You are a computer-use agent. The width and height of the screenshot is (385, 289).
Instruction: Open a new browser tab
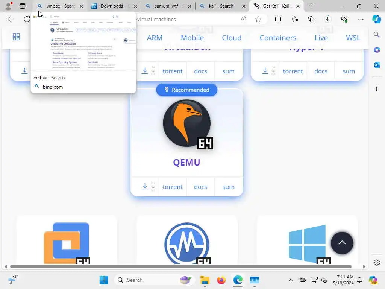pos(312,6)
